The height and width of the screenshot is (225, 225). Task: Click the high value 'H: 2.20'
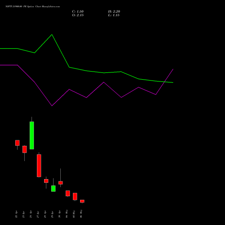(x=114, y=12)
